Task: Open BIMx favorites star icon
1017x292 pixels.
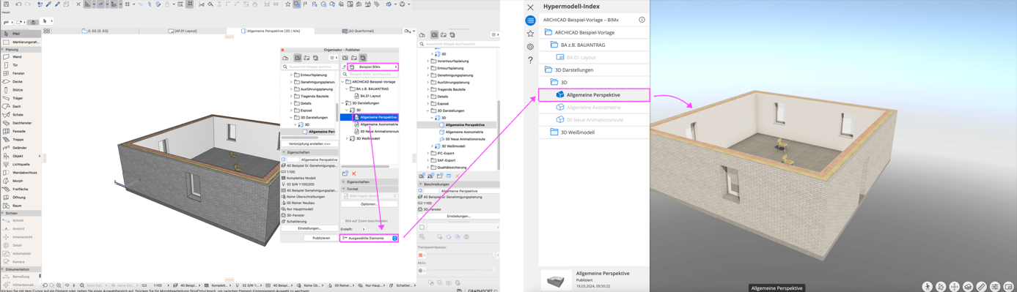Action: tap(530, 34)
